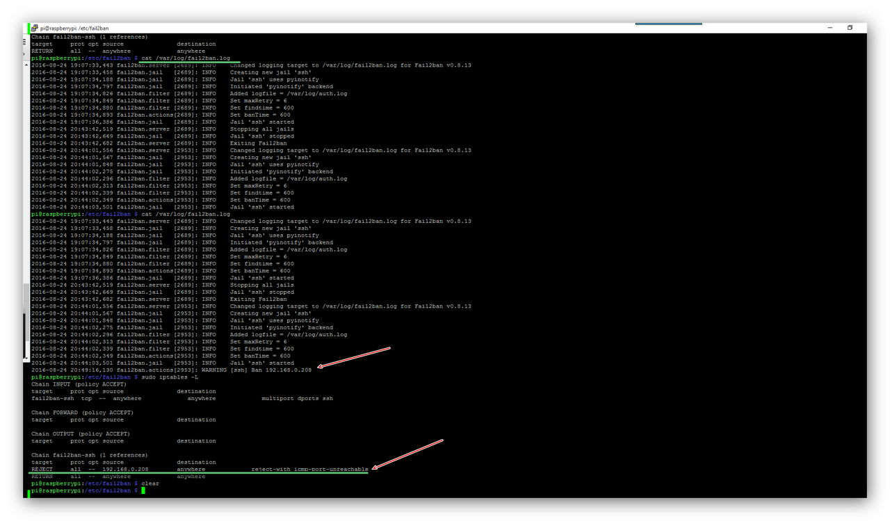The image size is (890, 521).
Task: Click the 'sudo iptables -L' command text
Action: (x=170, y=377)
